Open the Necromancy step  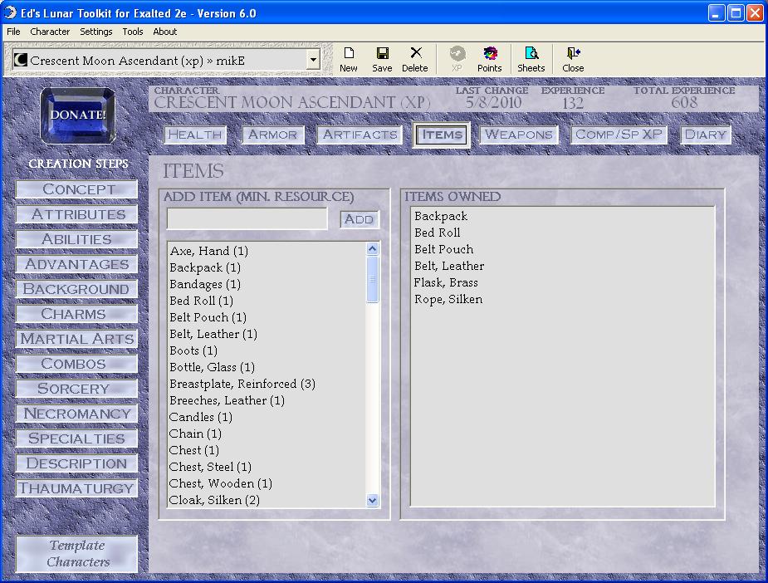(77, 414)
